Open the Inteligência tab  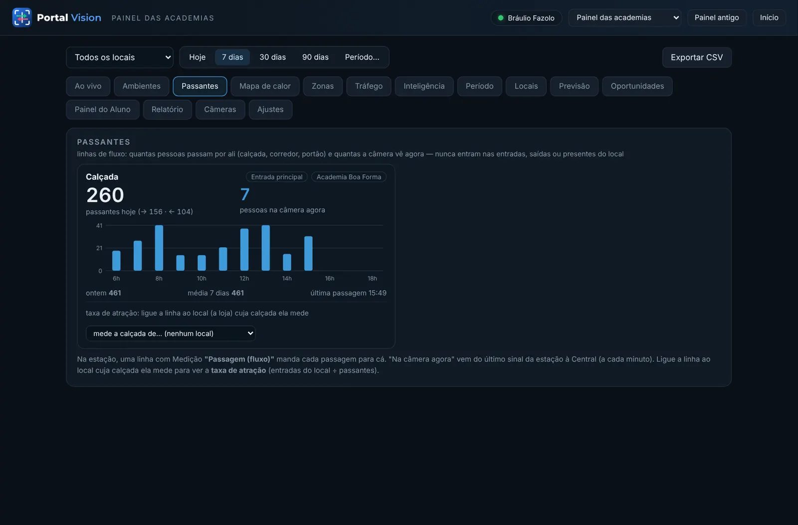[x=424, y=86]
